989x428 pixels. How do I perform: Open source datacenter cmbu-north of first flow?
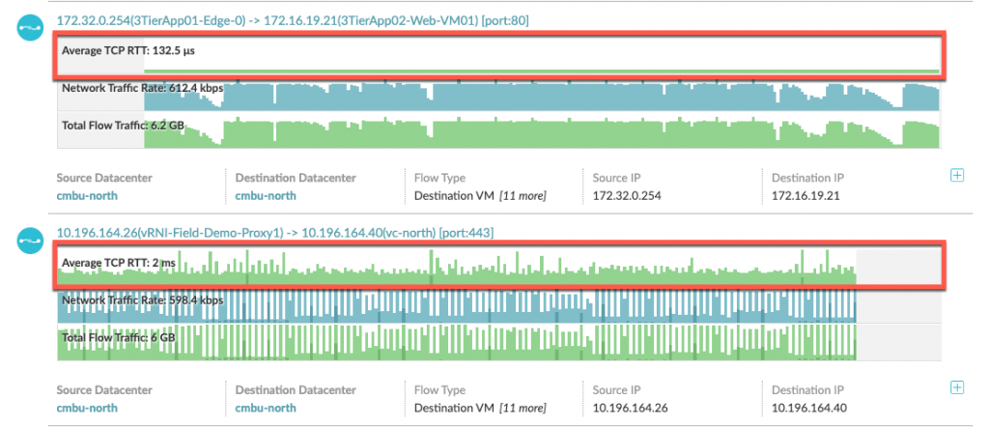click(x=87, y=196)
